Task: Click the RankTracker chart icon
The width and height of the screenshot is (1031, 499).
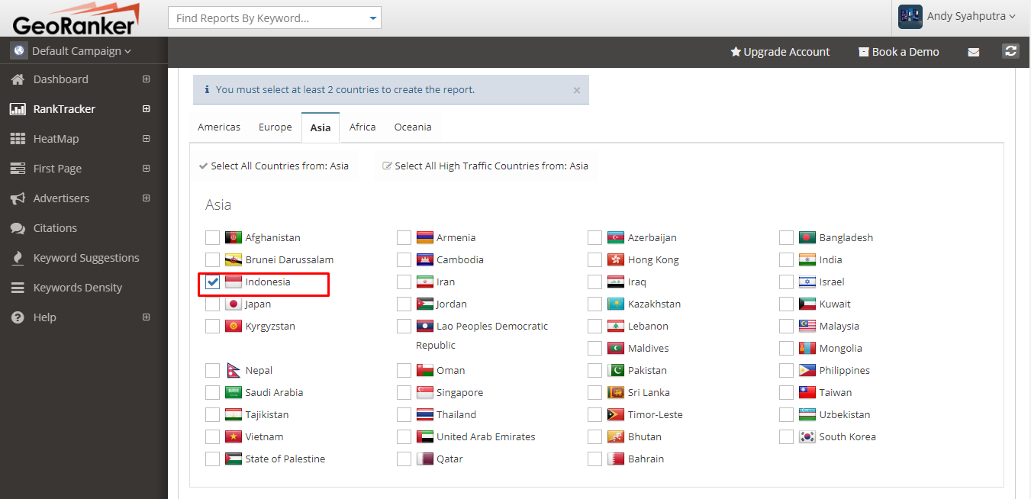Action: click(18, 109)
